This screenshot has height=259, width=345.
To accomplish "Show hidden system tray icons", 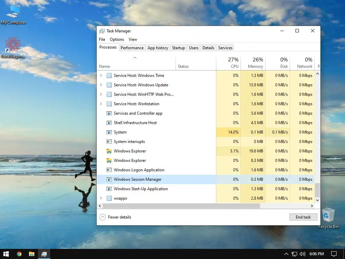I will tap(286, 254).
